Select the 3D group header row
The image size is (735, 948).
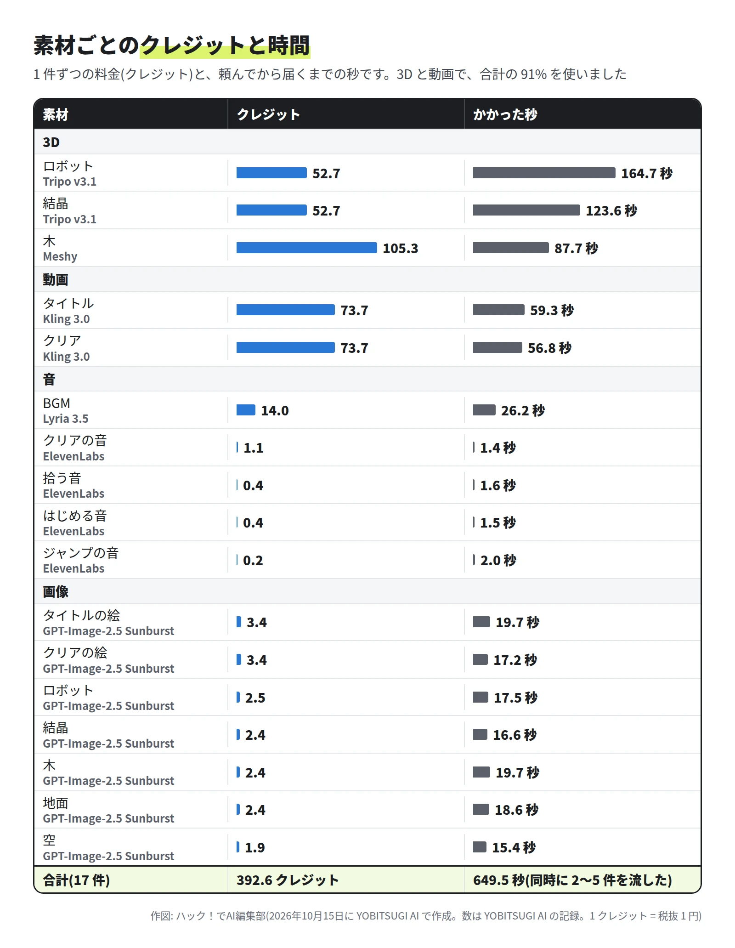(367, 142)
